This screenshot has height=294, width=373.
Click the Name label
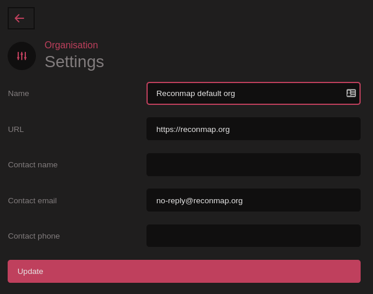[19, 94]
